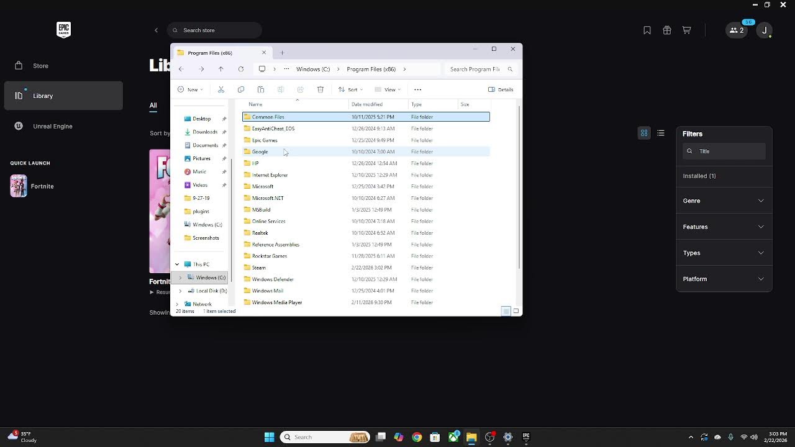Screen dimensions: 795x447
Task: Click Windows (C:) in the address breadcrumb
Action: click(313, 69)
